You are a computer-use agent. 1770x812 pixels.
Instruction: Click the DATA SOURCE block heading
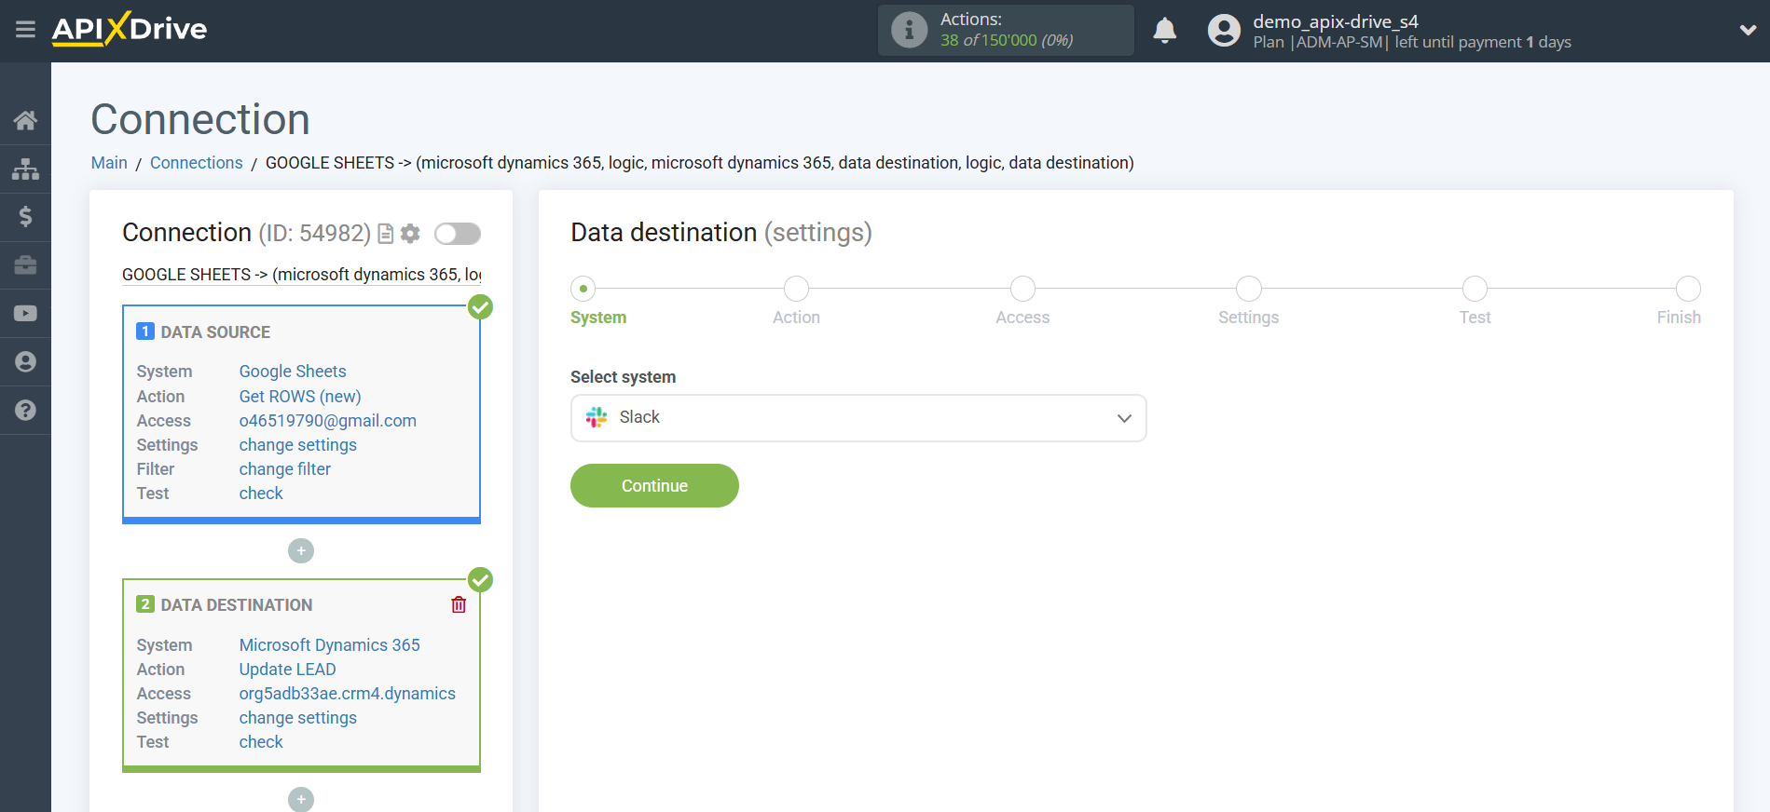click(x=215, y=332)
